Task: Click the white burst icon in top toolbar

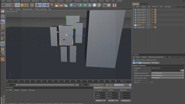Action: [95, 5]
